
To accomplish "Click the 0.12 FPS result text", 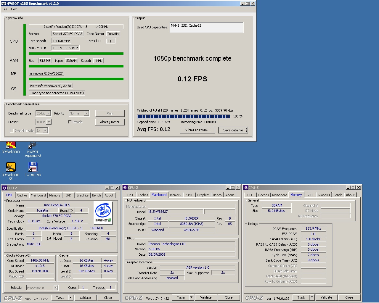I will click(x=192, y=79).
